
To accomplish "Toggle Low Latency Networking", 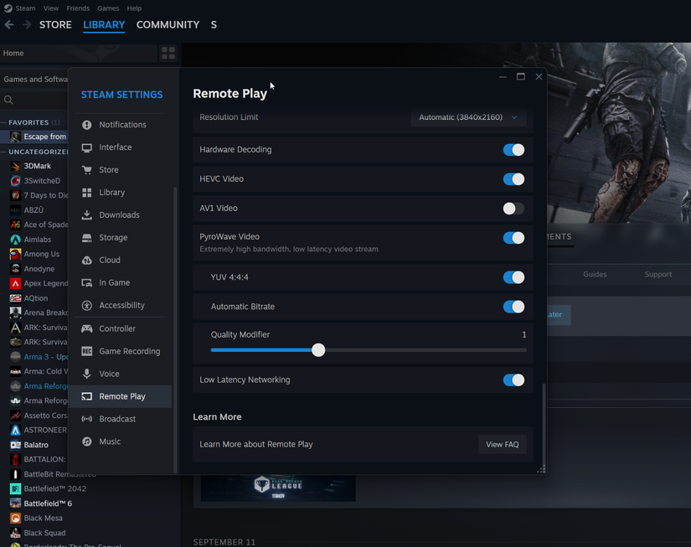I will 513,380.
